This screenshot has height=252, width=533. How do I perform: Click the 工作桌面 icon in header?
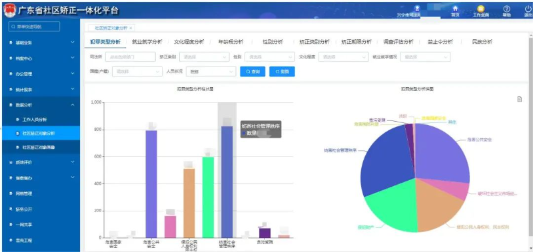[480, 9]
